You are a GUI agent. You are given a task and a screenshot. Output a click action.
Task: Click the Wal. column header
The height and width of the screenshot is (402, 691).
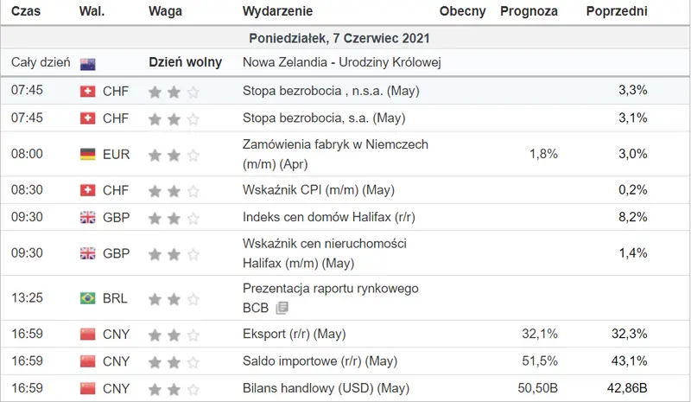pyautogui.click(x=92, y=11)
